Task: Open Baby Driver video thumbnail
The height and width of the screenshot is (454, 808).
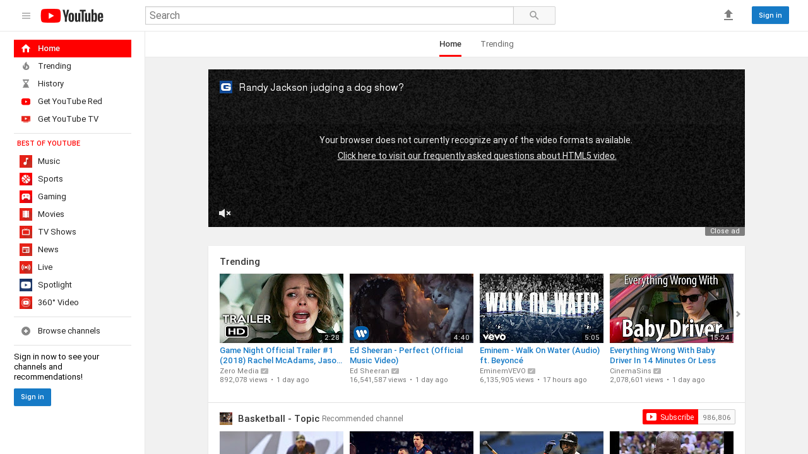Action: coord(672,308)
